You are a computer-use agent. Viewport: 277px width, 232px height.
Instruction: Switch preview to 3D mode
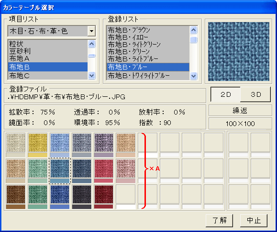click(x=255, y=94)
